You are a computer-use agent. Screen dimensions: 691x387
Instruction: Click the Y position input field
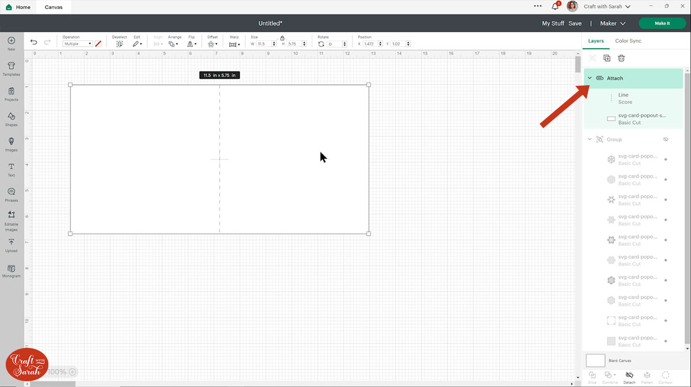[x=398, y=44]
